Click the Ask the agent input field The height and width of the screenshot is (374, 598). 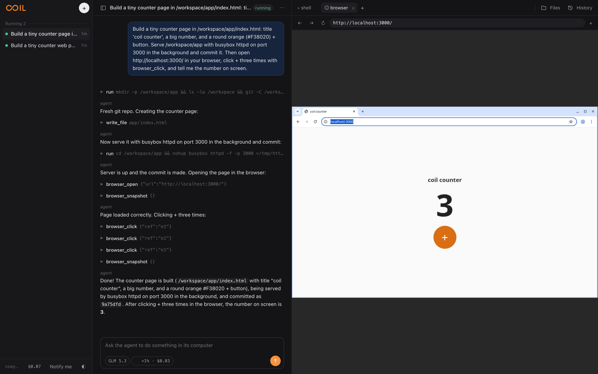(x=192, y=345)
